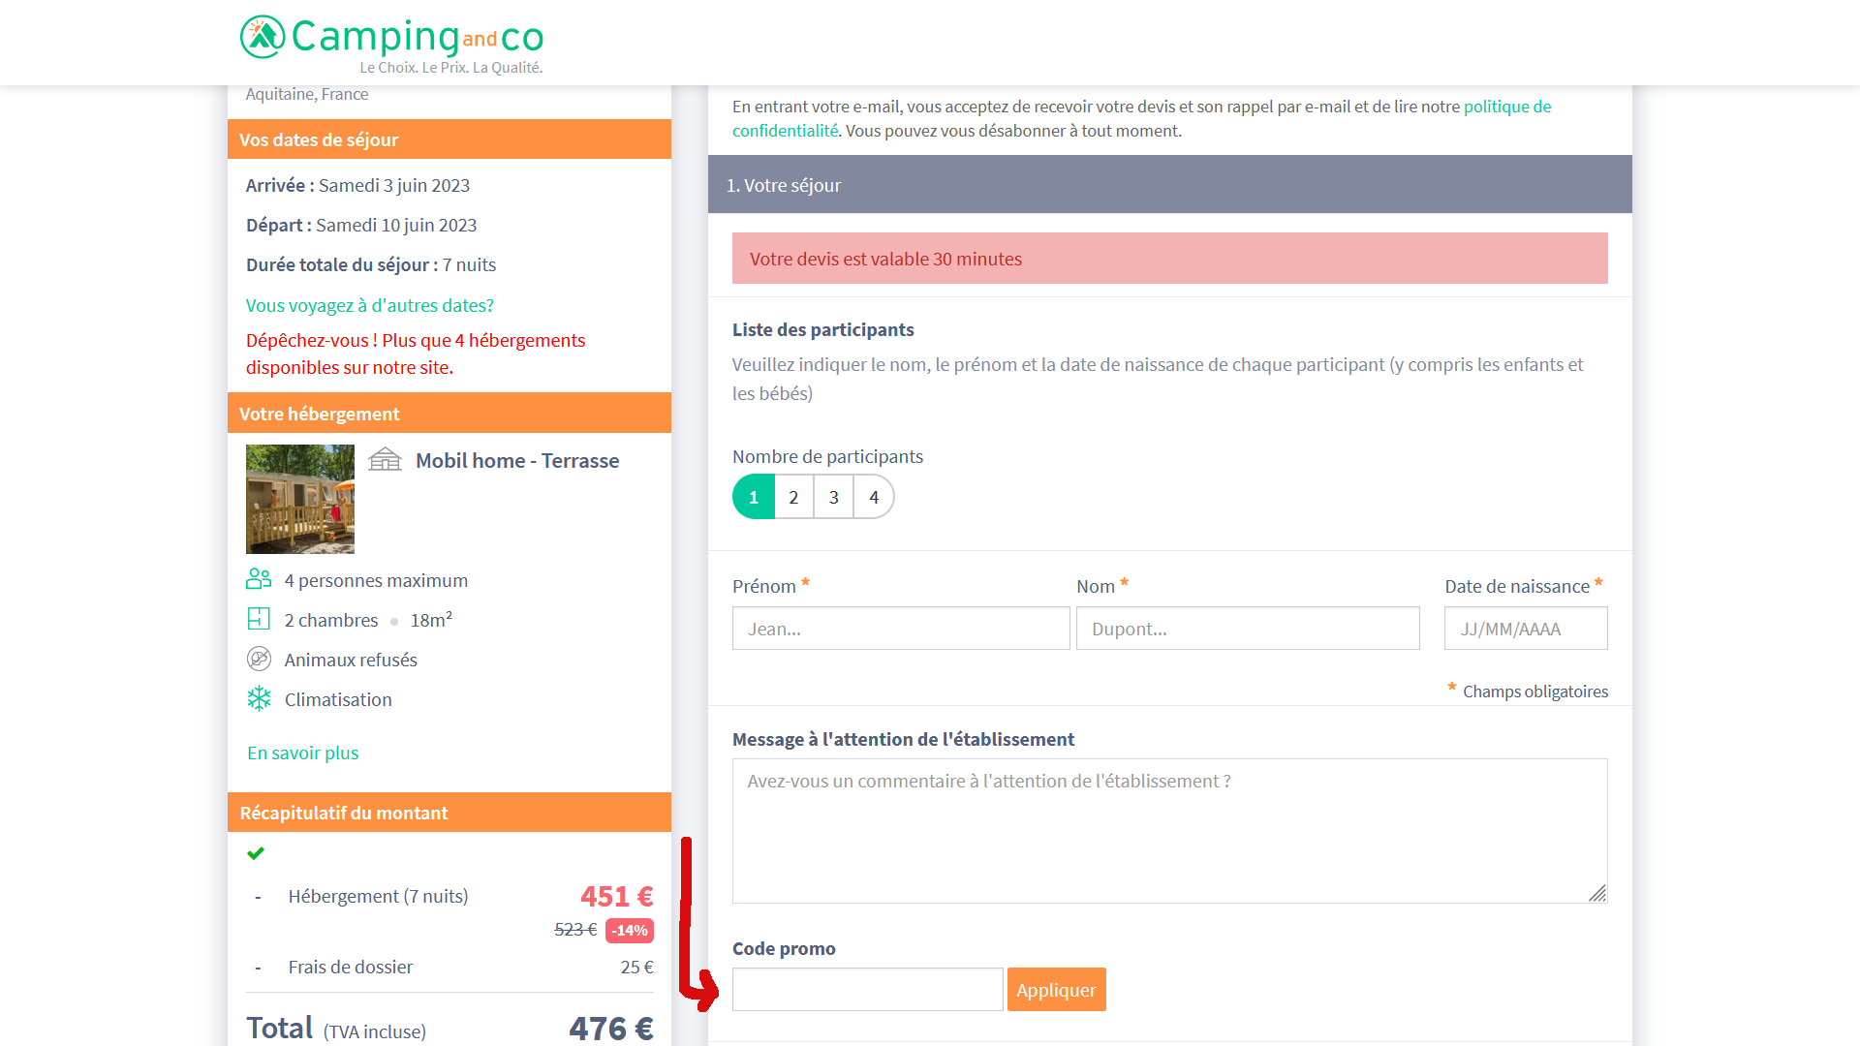Image resolution: width=1860 pixels, height=1046 pixels.
Task: Select participant count number 3
Action: 833,497
